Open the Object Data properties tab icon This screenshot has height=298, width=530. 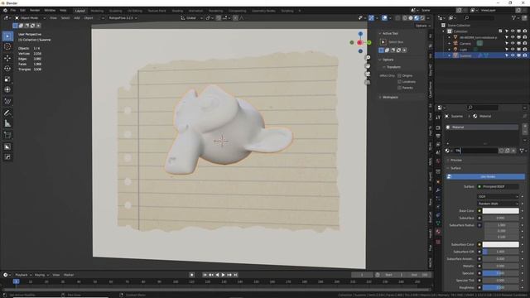click(438, 223)
